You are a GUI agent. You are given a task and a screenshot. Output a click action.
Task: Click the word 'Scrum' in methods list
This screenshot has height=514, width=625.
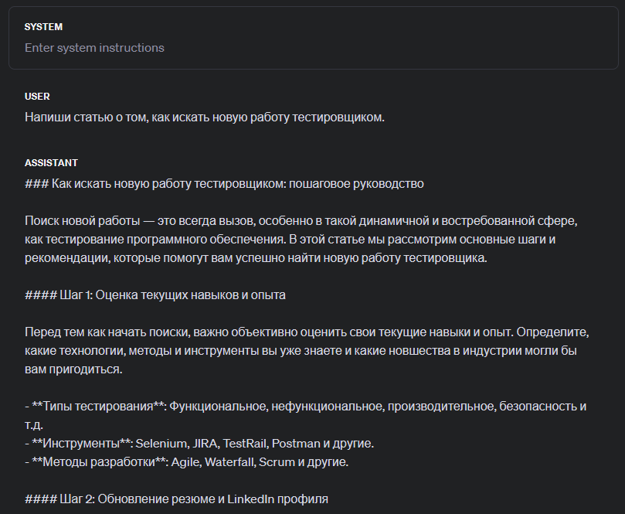277,462
